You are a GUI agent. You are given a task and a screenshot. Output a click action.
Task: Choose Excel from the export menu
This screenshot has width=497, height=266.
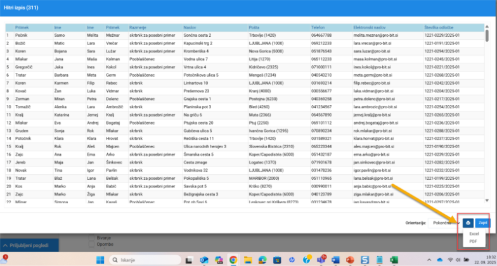coord(474,234)
